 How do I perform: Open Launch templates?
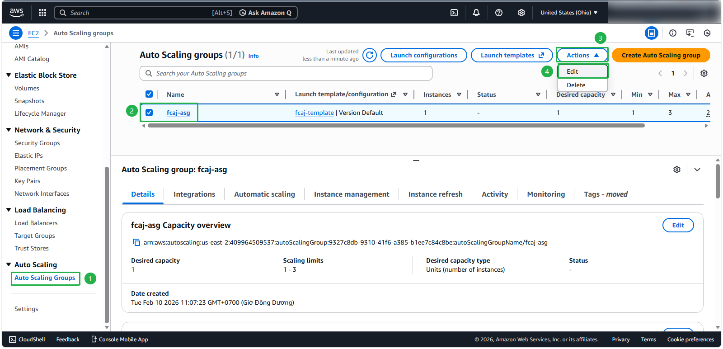[512, 55]
